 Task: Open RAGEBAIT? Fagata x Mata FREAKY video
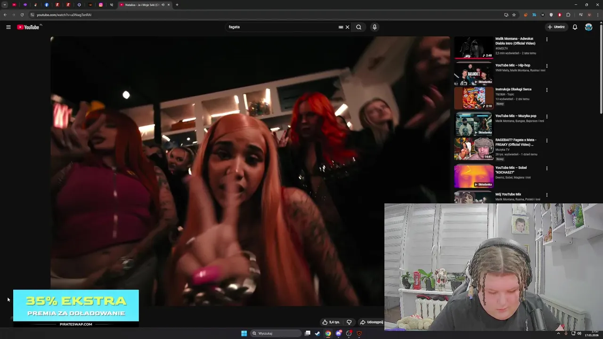473,149
